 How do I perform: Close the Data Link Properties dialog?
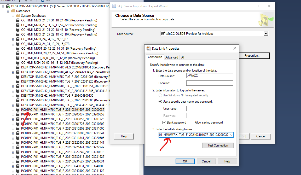pos(235,48)
